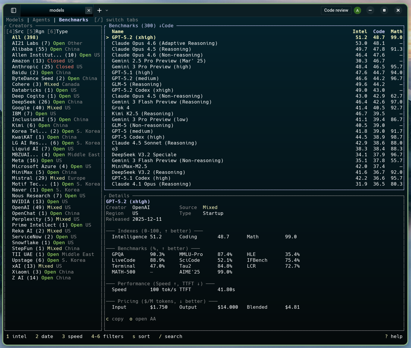The image size is (411, 348).
Task: Click '/ search' in the status bar
Action: pyautogui.click(x=170, y=336)
